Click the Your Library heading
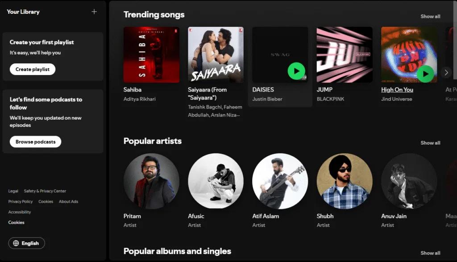 (x=23, y=12)
